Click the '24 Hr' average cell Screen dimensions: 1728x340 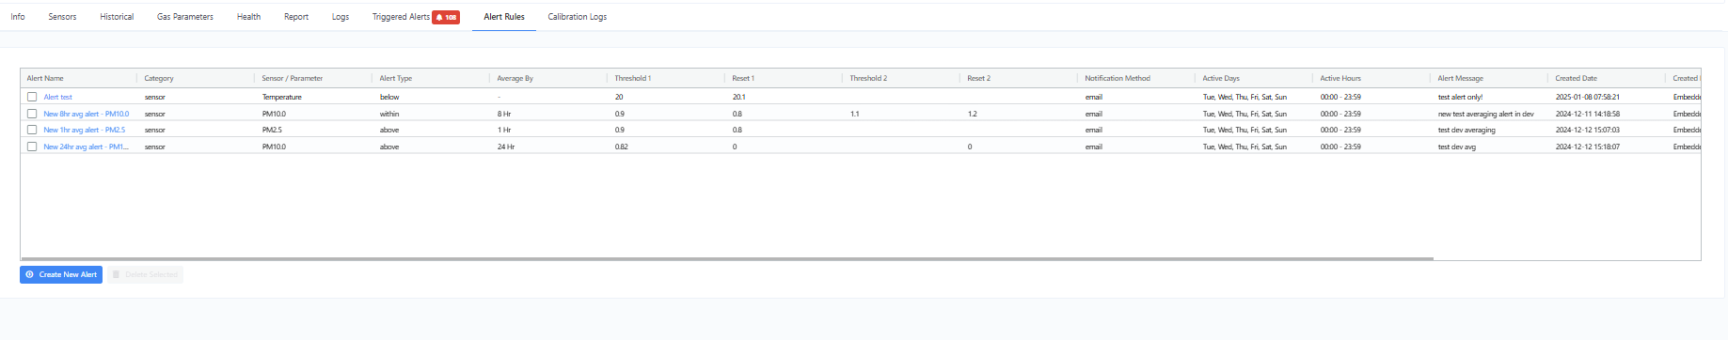pyautogui.click(x=506, y=147)
